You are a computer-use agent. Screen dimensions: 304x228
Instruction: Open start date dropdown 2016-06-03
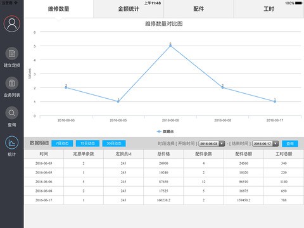[212, 144]
